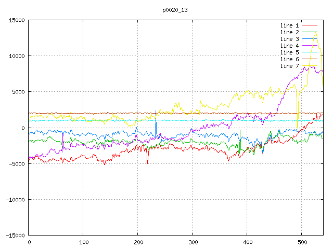This screenshot has width=333, height=249.
Task: Click the y-axis label 10000
Action: point(17,56)
